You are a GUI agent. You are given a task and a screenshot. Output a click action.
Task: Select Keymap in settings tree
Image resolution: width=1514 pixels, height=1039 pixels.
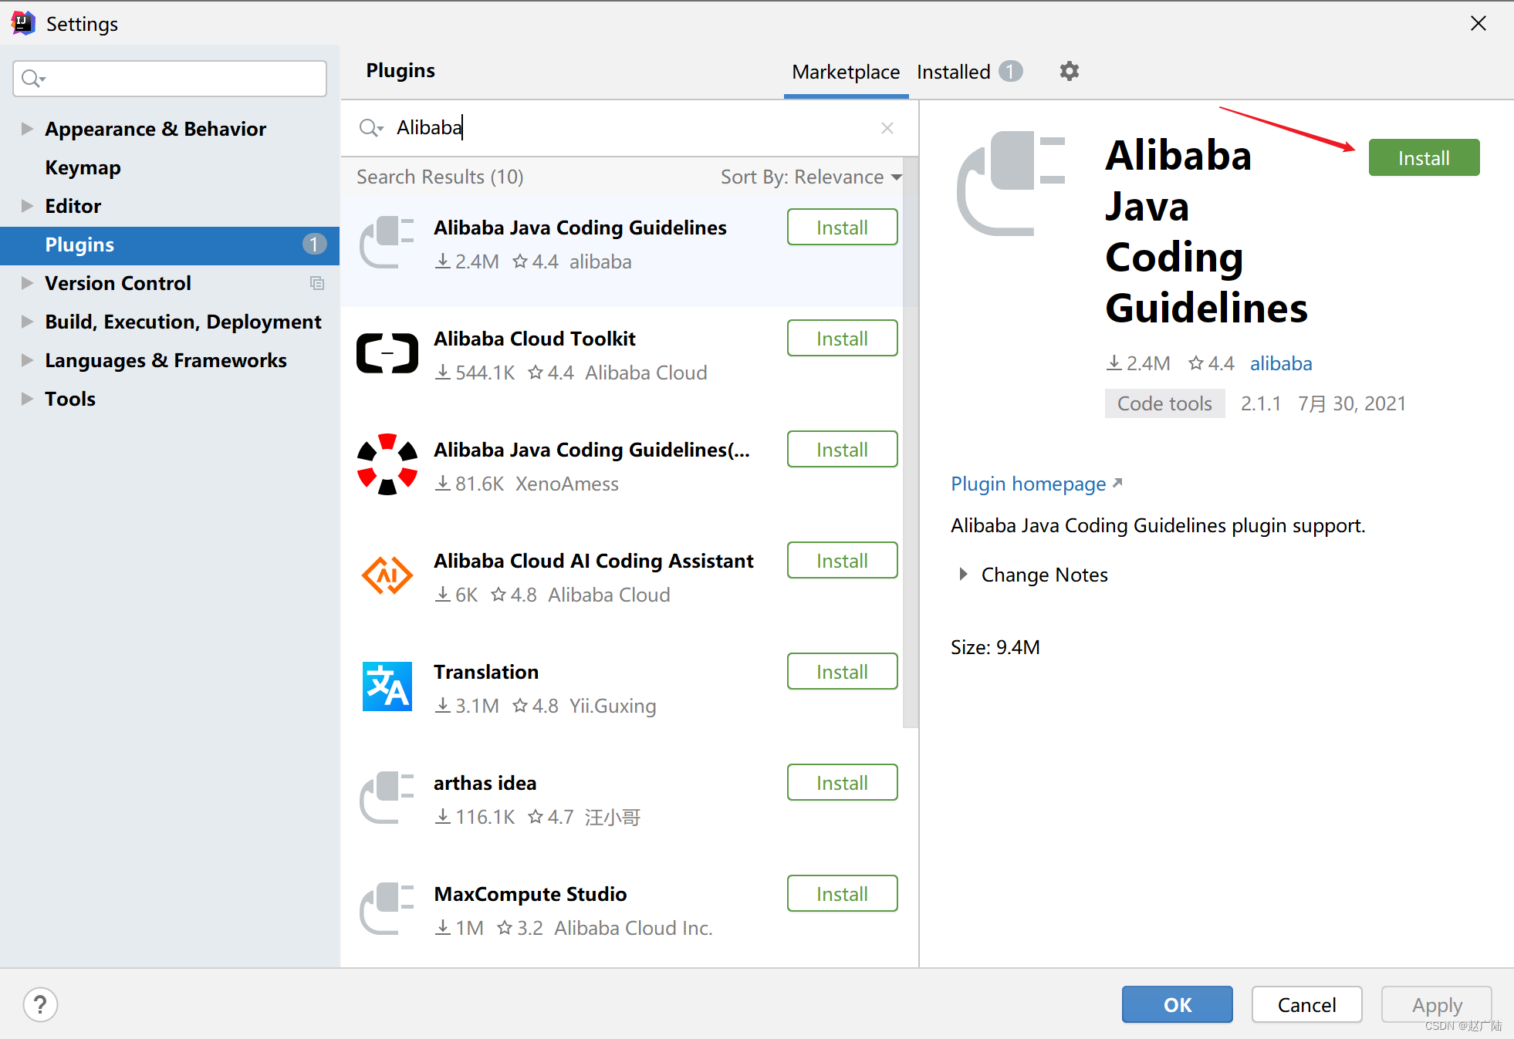point(83,167)
